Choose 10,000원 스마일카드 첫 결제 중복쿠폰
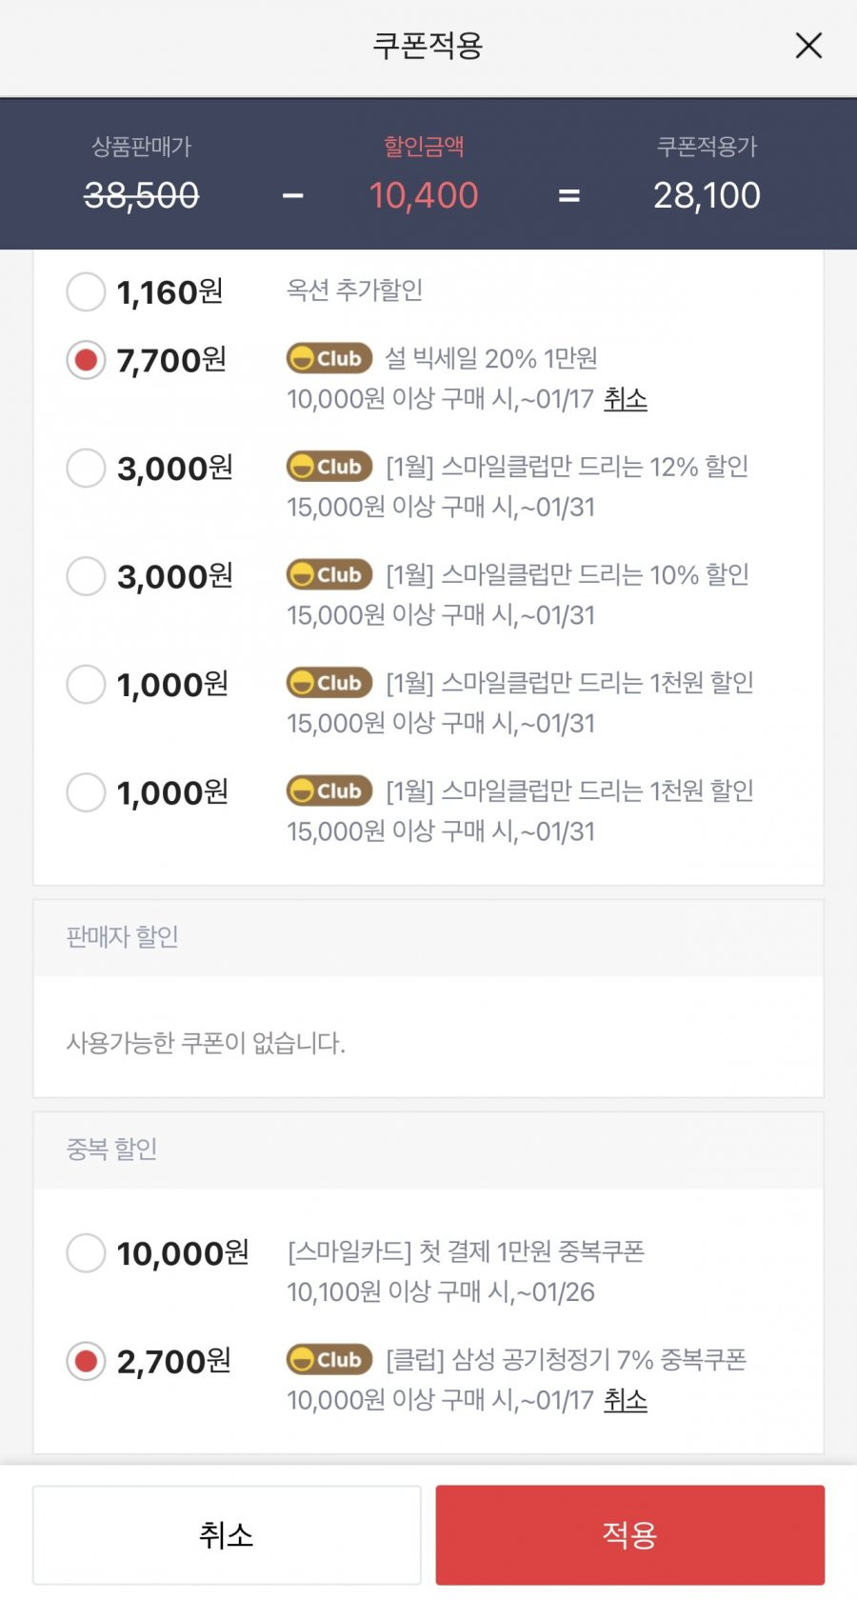Image resolution: width=857 pixels, height=1600 pixels. pyautogui.click(x=86, y=1252)
